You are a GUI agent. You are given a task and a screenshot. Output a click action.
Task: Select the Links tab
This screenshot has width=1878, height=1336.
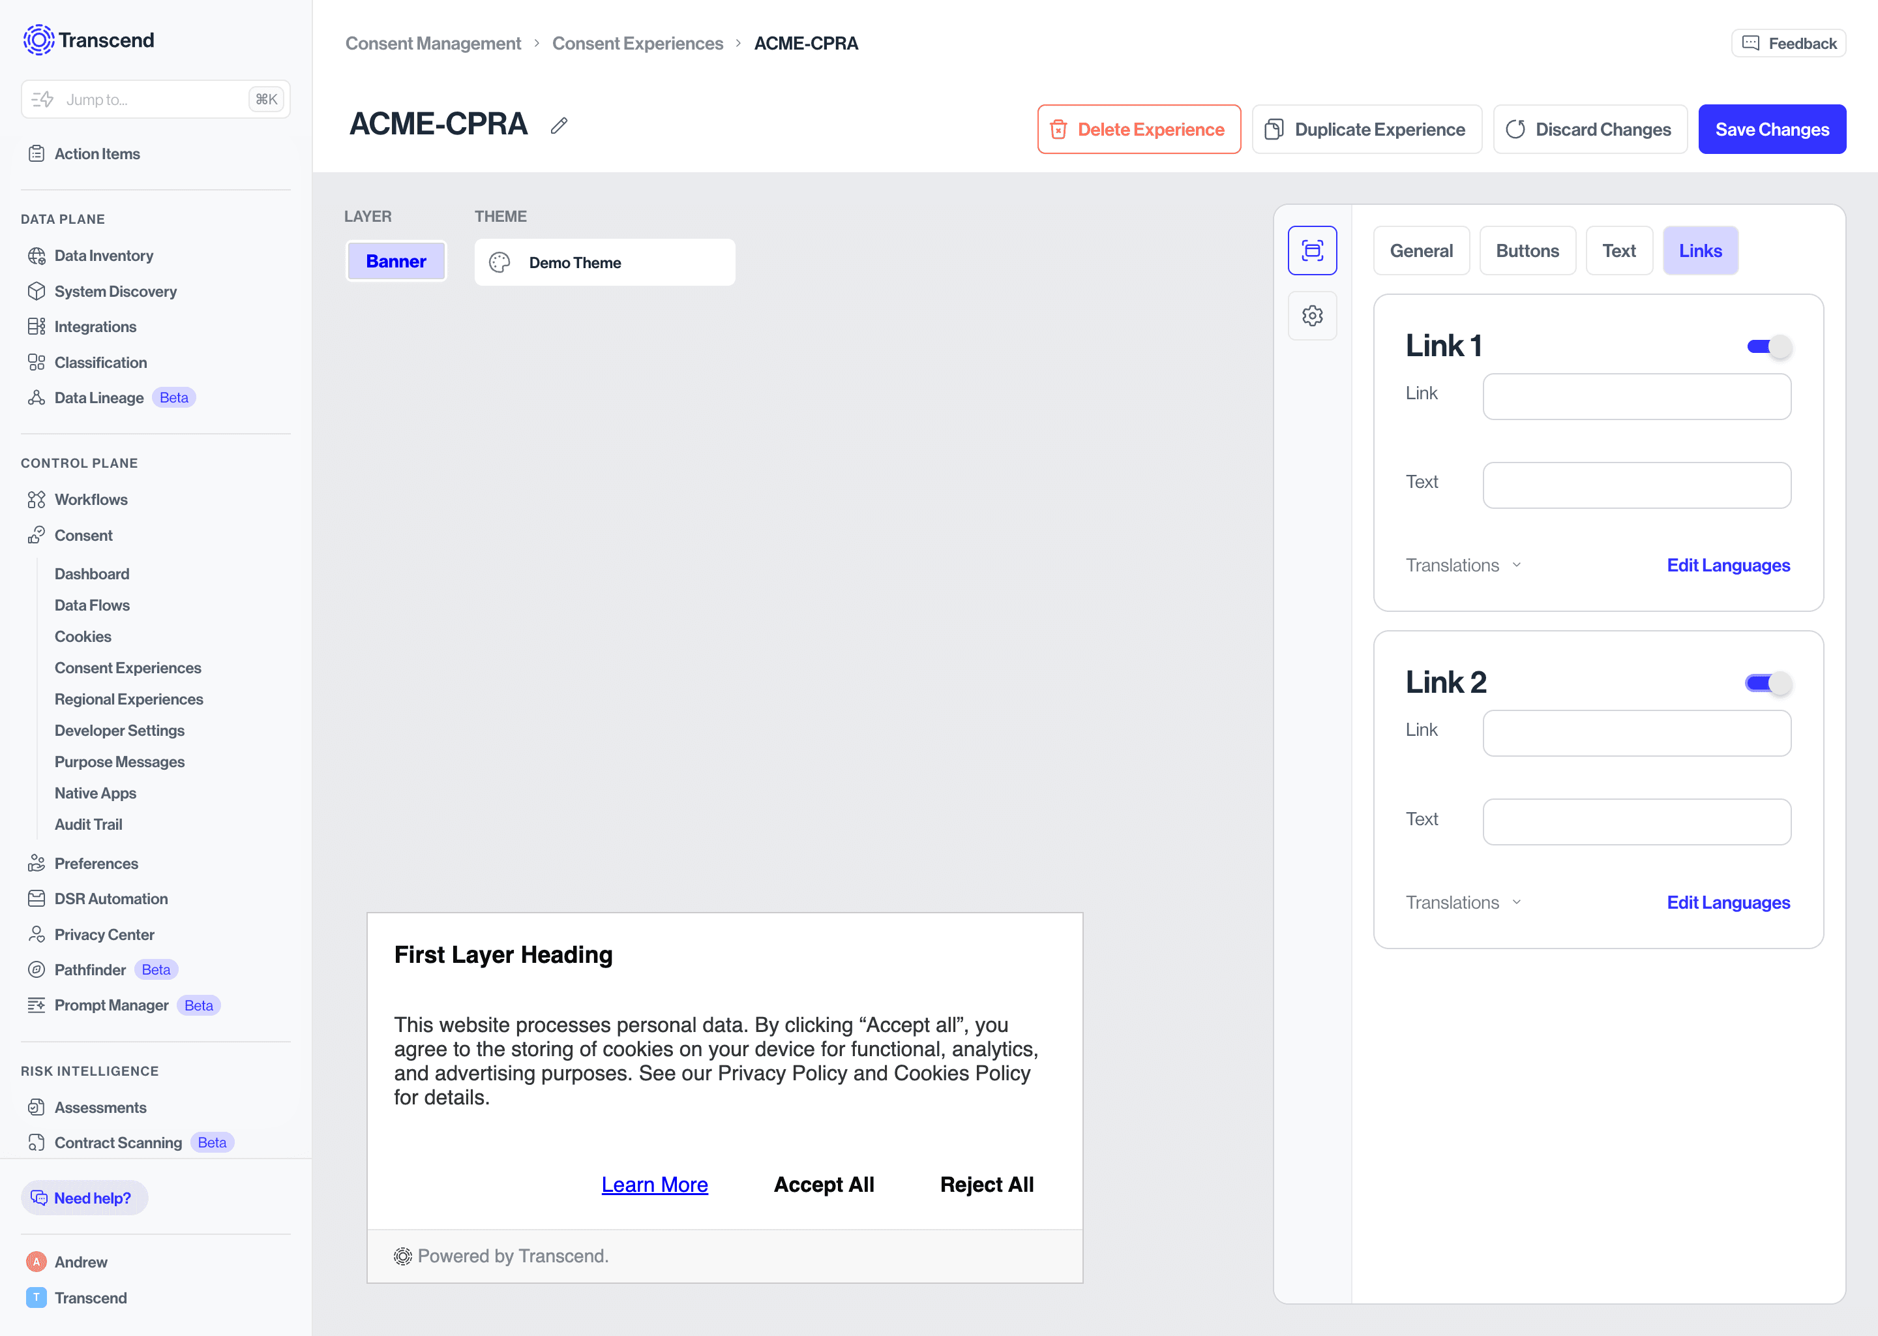[x=1701, y=251]
